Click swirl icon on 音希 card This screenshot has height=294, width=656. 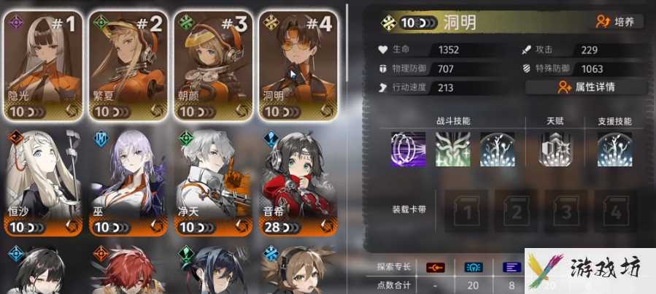tap(327, 227)
